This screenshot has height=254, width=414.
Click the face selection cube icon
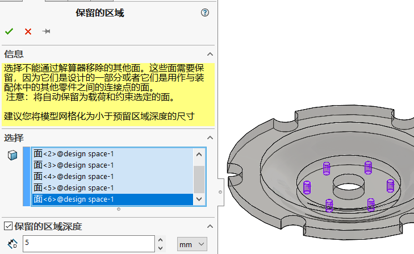pyautogui.click(x=12, y=155)
